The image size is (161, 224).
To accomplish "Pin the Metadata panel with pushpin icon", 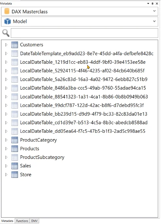I will coord(153,4).
